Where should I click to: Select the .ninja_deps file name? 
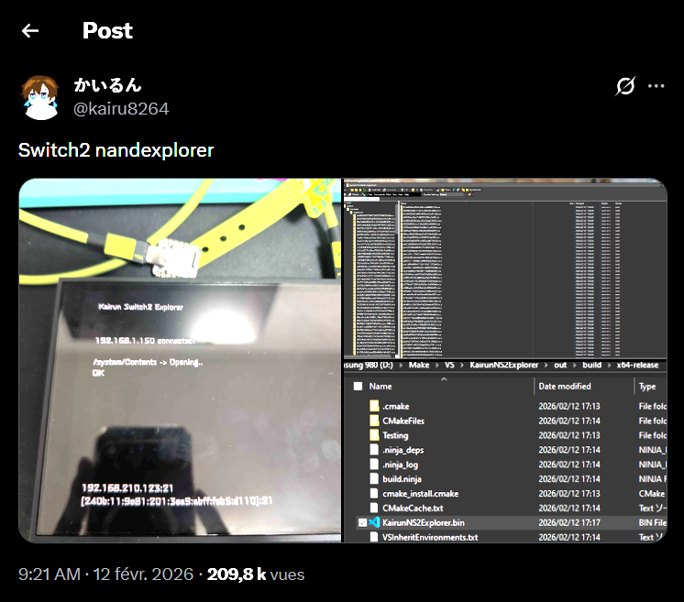point(403,450)
